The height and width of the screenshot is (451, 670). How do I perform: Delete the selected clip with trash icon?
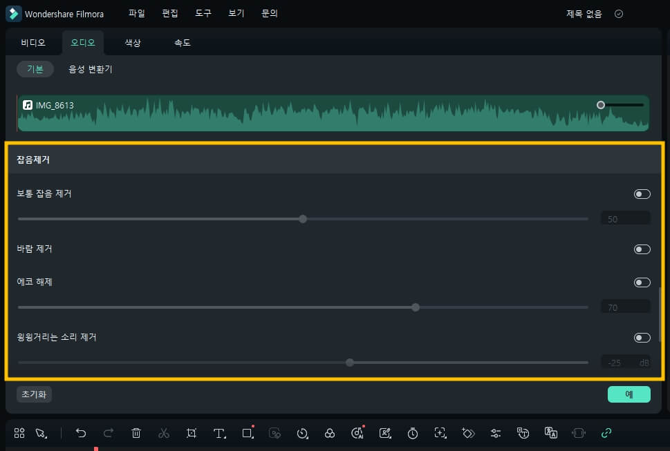point(136,433)
